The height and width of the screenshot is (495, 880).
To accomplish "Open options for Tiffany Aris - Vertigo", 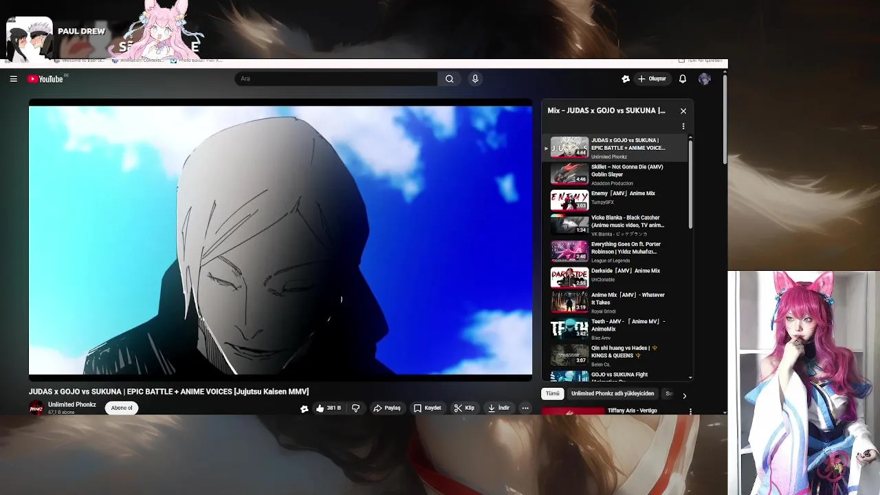I will coord(690,412).
